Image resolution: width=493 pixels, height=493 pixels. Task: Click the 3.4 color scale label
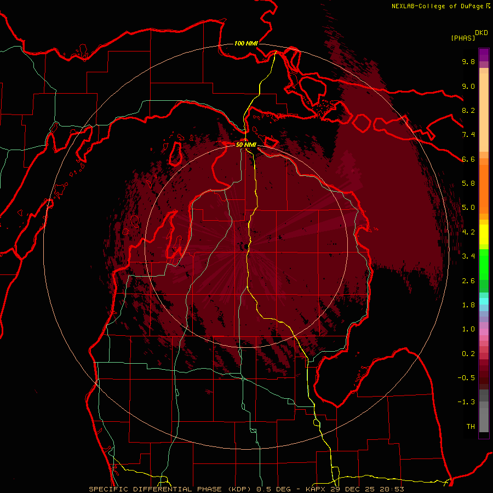point(468,256)
